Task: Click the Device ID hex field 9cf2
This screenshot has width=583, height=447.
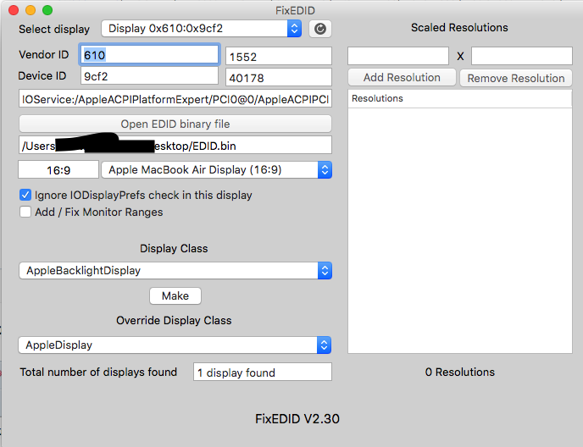Action: 150,76
